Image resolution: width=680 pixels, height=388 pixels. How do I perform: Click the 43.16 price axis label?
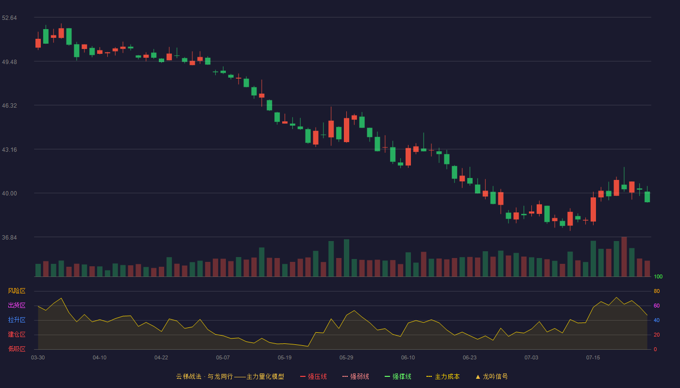[9, 149]
